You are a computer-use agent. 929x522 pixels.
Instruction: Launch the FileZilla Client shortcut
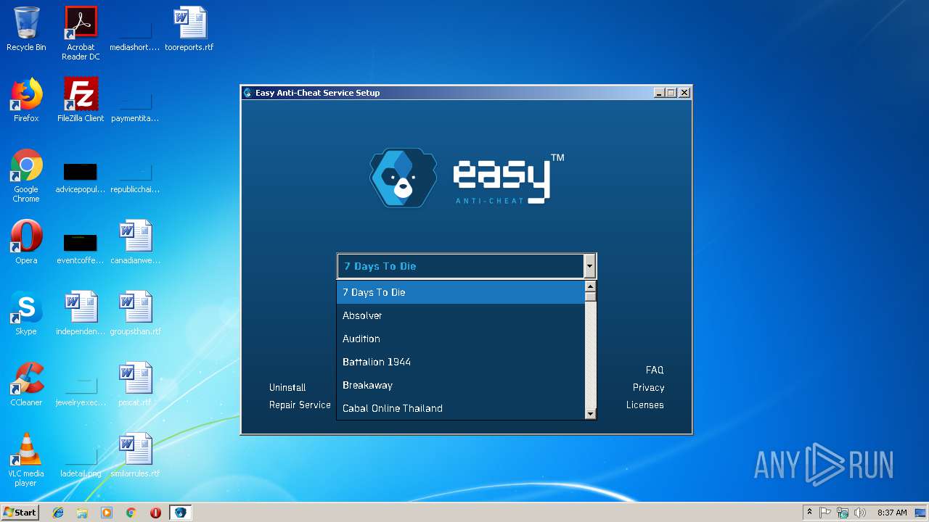point(81,100)
